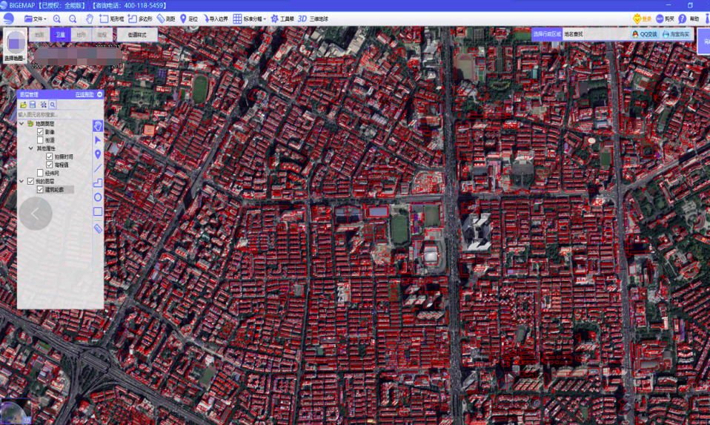Collapse the 我的图层 tree node
This screenshot has height=425, width=710.
21,181
